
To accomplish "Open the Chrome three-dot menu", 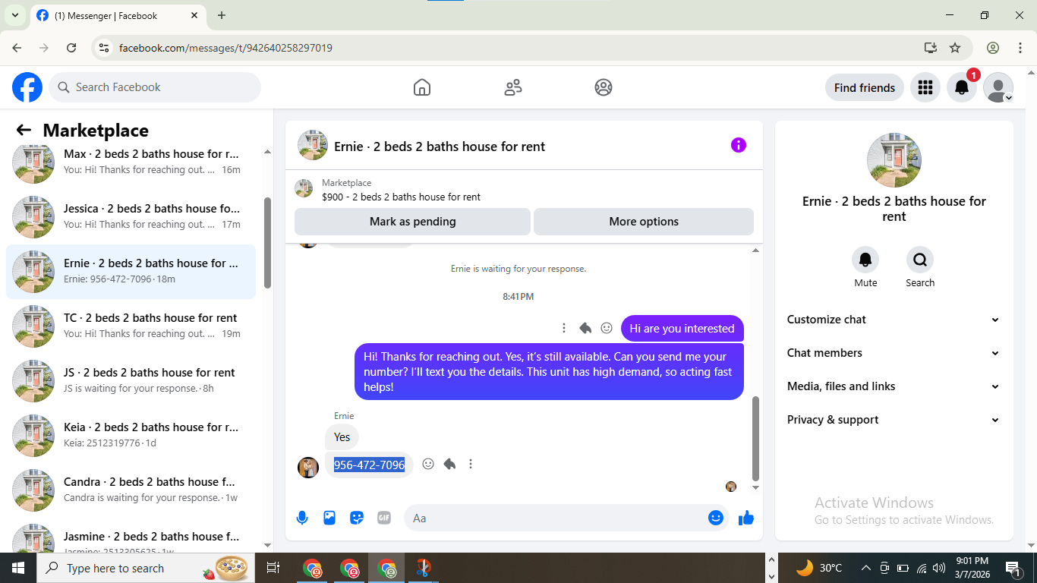I will point(1020,48).
